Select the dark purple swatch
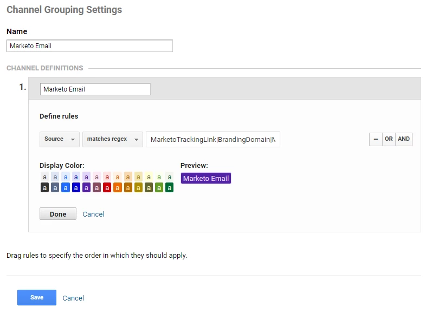438x313 pixels. point(86,188)
